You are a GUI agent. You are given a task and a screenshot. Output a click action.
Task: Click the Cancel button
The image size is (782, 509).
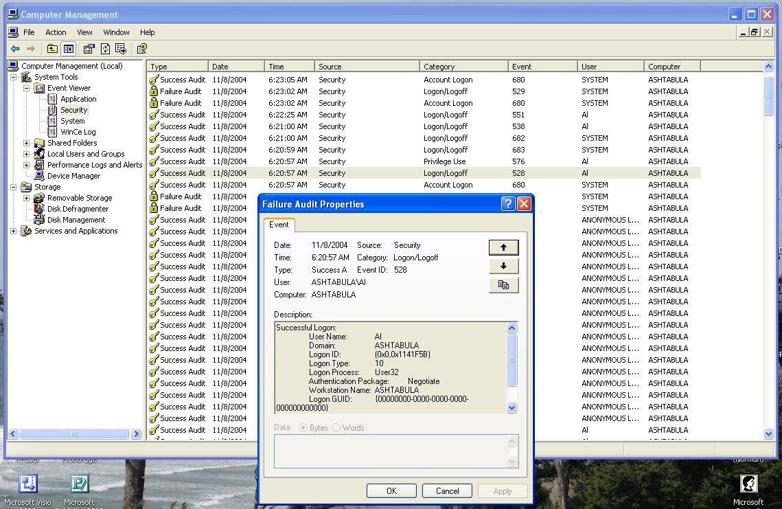tap(448, 491)
